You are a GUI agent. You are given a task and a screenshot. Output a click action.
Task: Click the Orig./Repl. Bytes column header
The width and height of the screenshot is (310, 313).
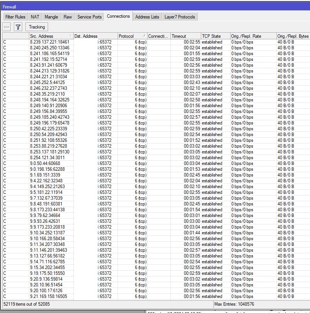coord(293,36)
